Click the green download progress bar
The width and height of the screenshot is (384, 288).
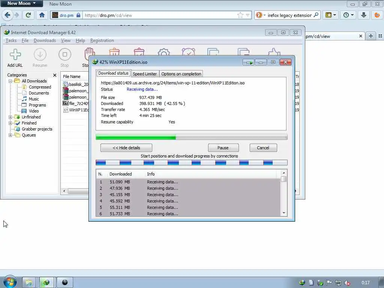pyautogui.click(x=191, y=137)
